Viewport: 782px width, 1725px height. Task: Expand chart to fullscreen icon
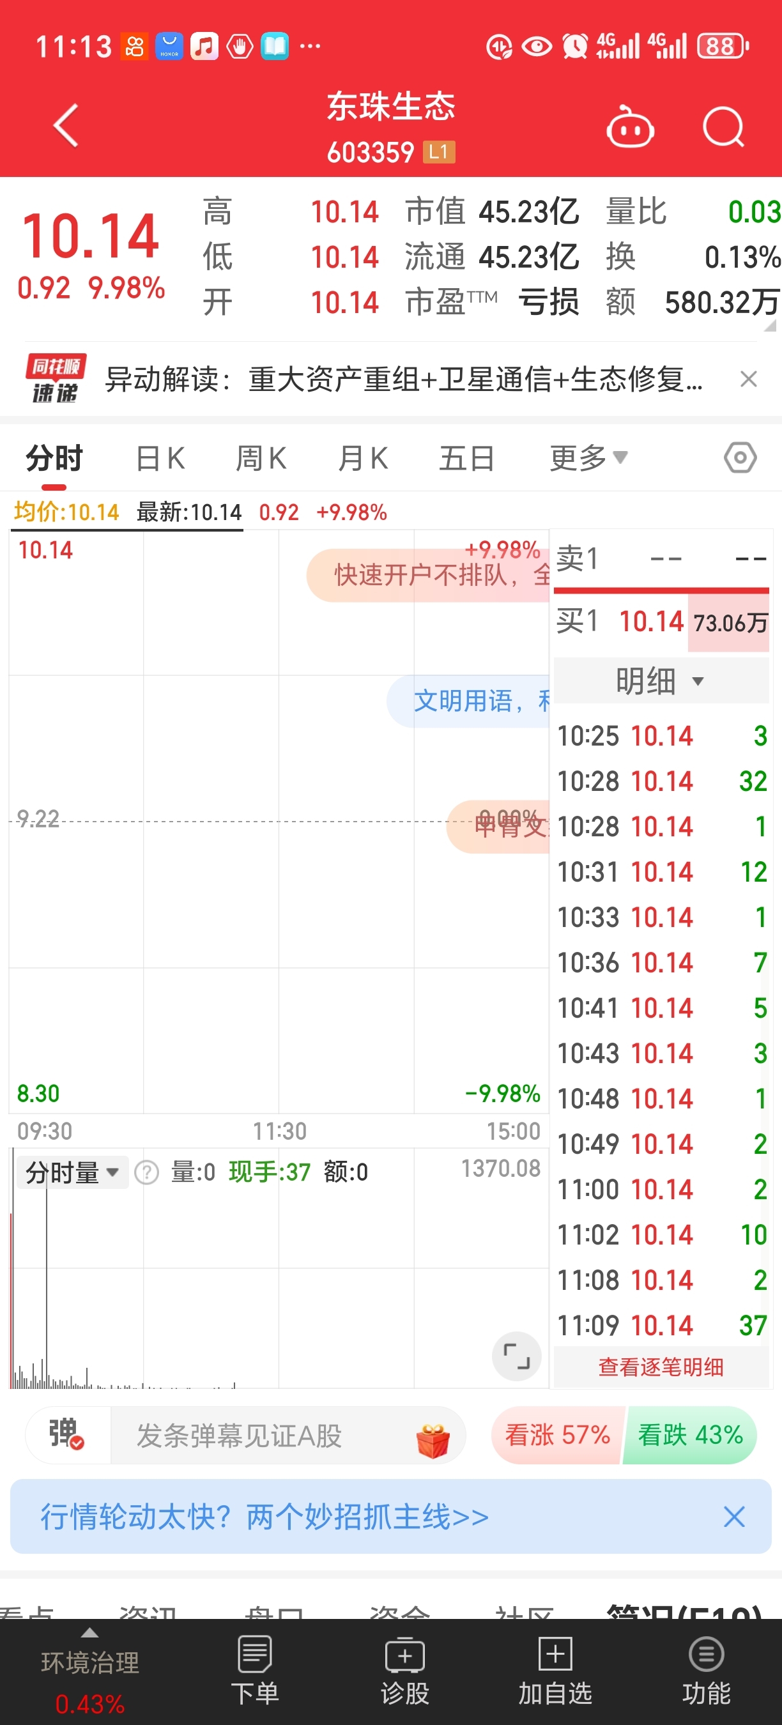516,1356
